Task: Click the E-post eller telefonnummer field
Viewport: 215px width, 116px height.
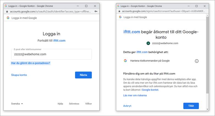Action: point(51,54)
